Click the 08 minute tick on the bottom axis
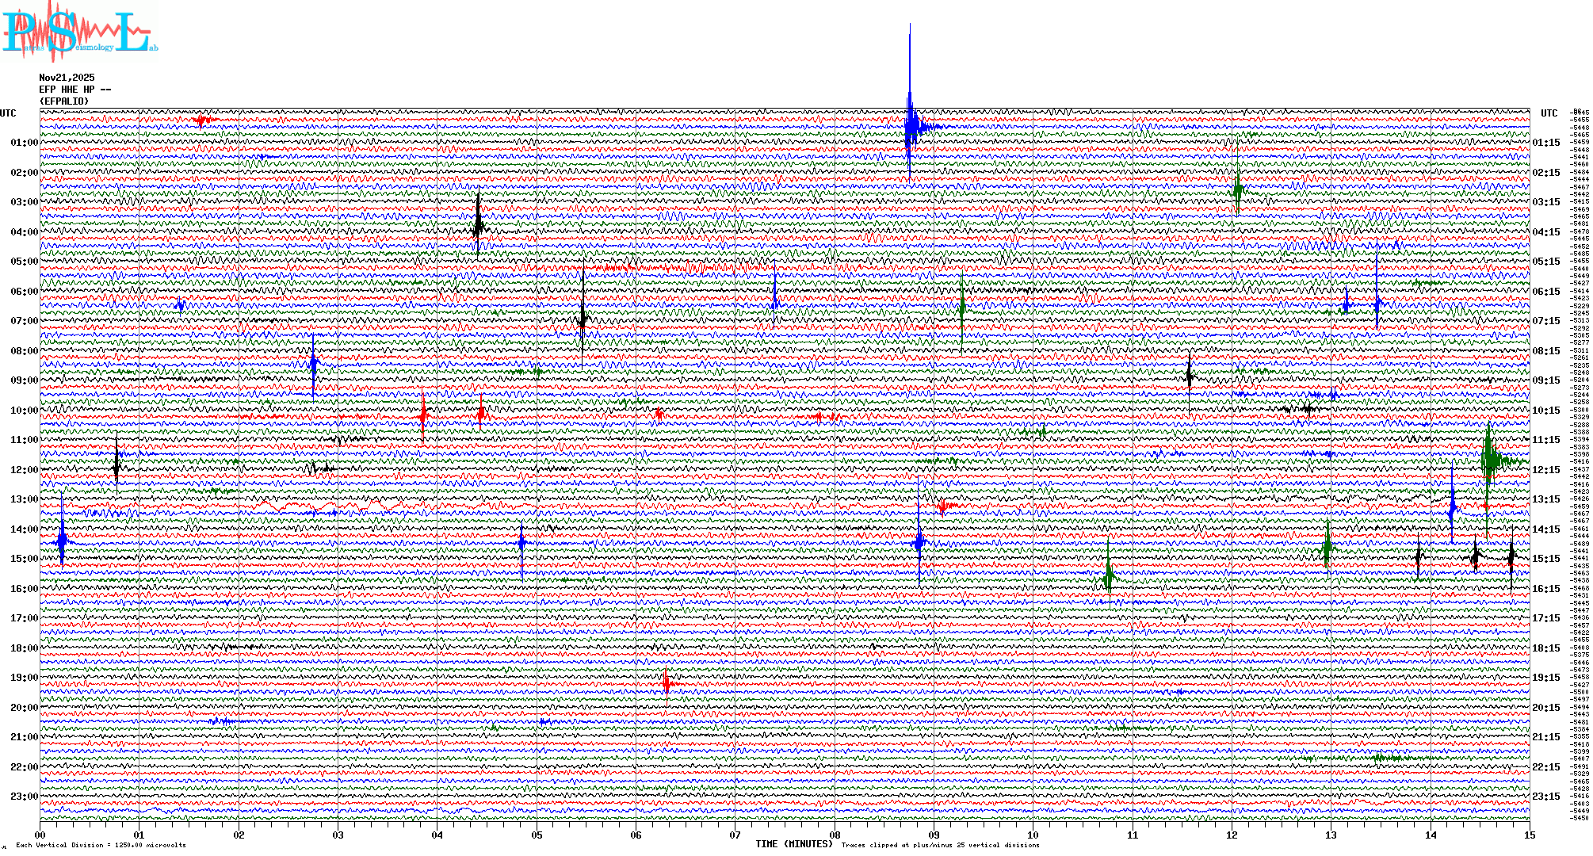This screenshot has width=1593, height=856. 835,835
